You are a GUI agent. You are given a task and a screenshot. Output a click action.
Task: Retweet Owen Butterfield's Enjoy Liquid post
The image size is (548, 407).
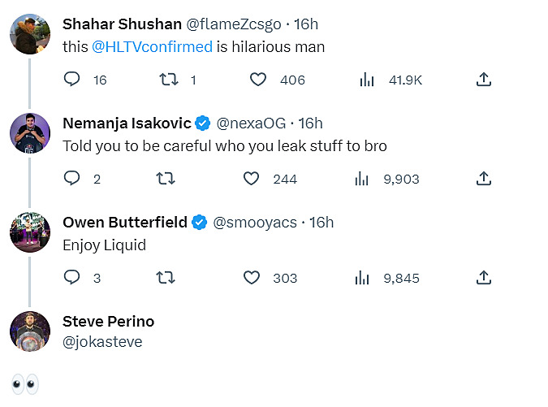tap(166, 278)
